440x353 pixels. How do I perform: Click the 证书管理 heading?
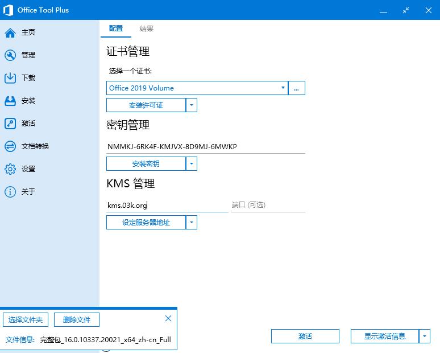[x=128, y=51]
